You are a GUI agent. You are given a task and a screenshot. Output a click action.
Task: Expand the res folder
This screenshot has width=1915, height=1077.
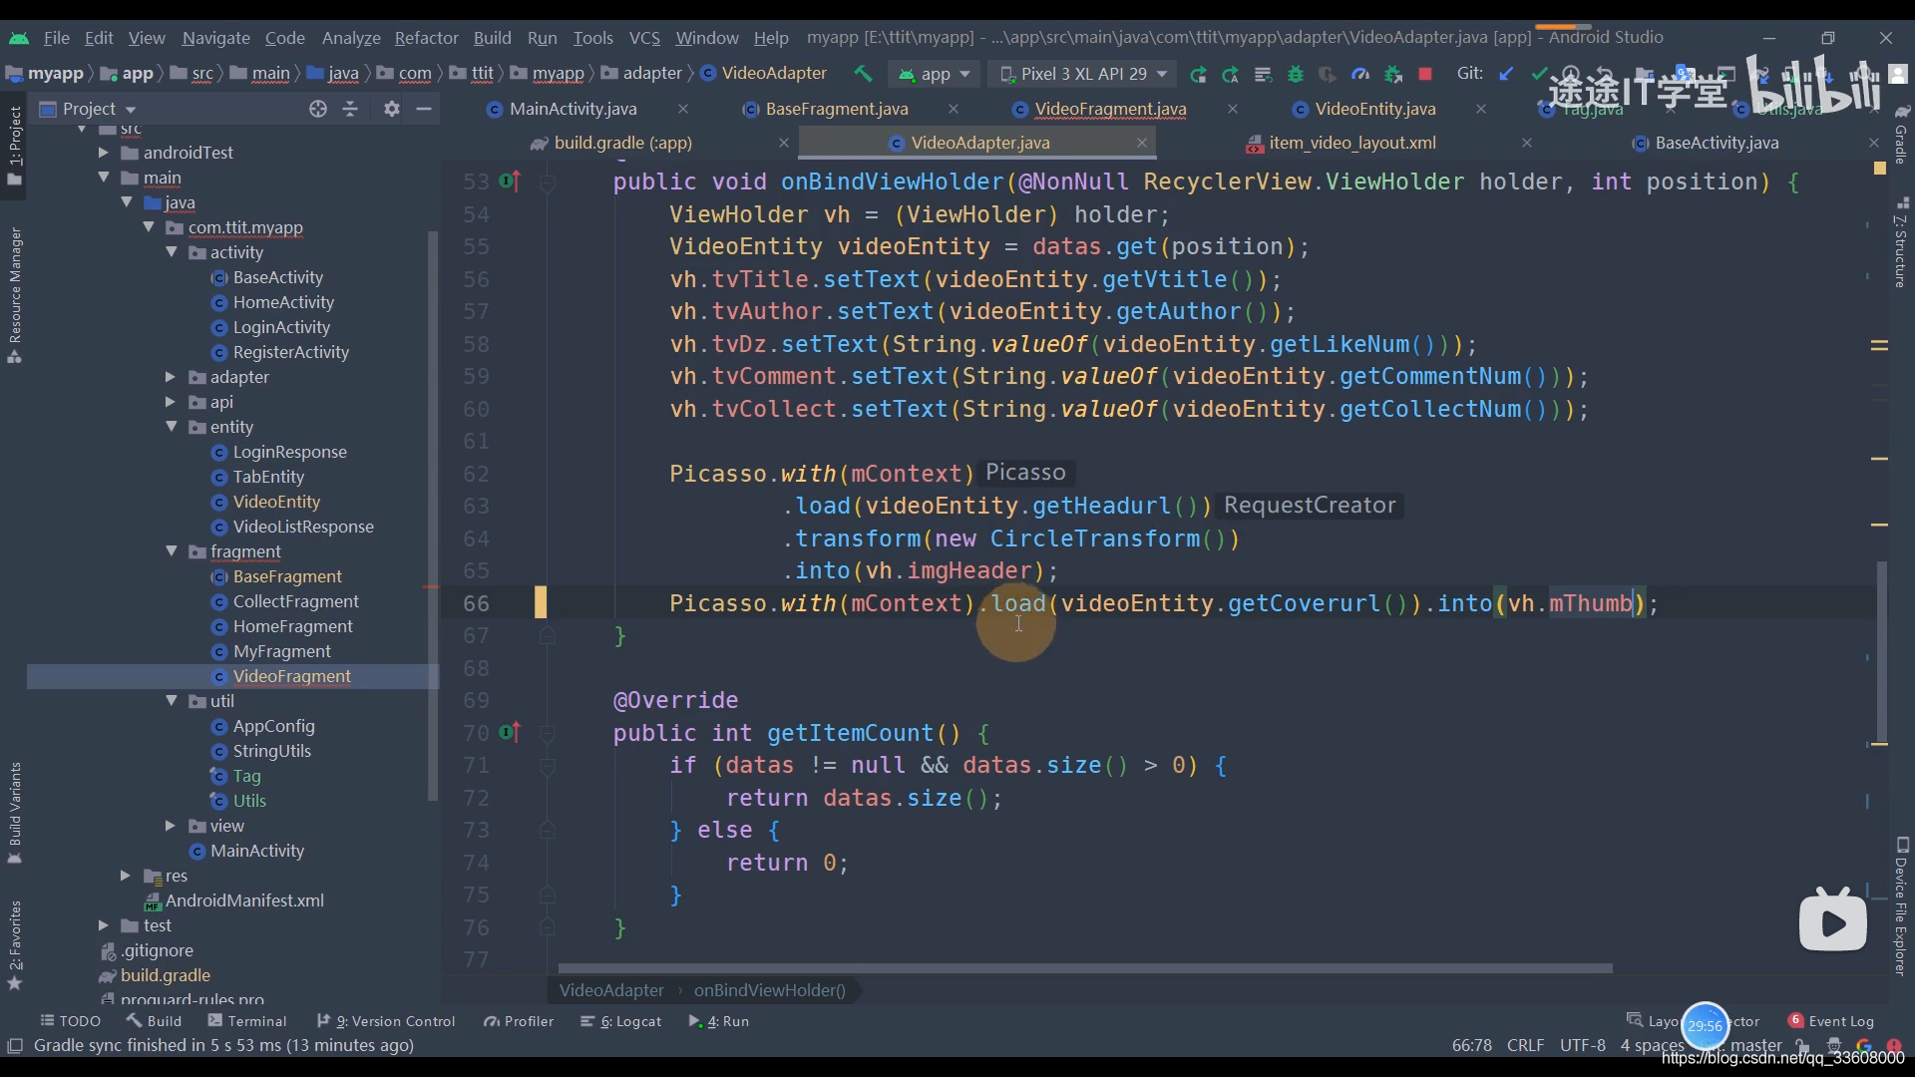click(x=126, y=876)
